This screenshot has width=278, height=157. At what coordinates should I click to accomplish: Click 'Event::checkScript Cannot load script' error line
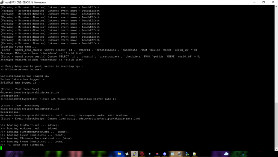(70, 118)
